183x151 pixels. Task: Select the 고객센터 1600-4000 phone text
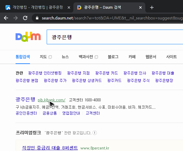(85, 100)
